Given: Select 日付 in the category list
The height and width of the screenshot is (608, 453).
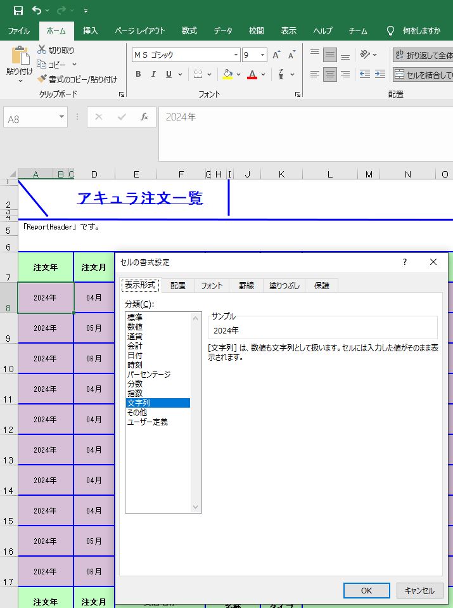Looking at the screenshot, I should [x=135, y=356].
